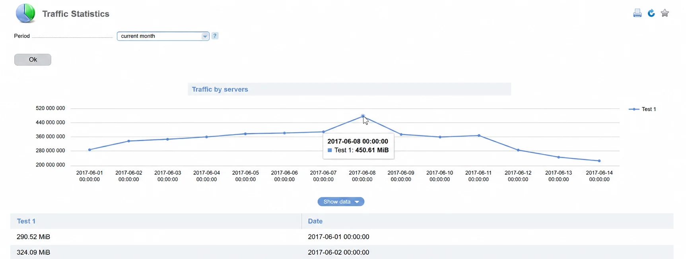Click the 2017-06-10 data point on chart
The image size is (686, 259).
coord(440,137)
